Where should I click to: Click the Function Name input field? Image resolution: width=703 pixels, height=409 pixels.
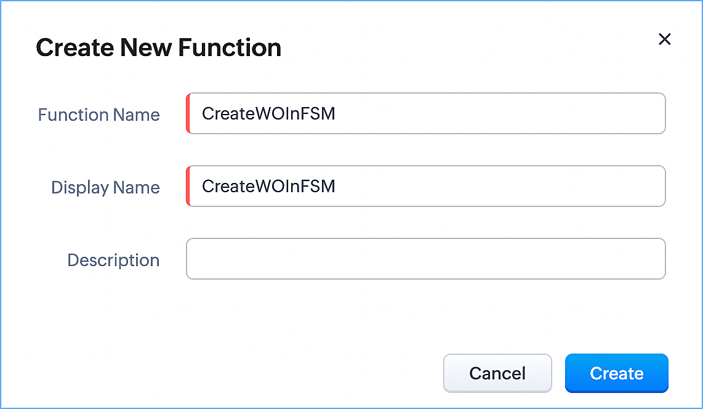point(425,113)
